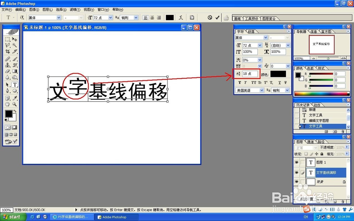Open tracking value dropdown in Character panel
The height and width of the screenshot is (221, 354).
coord(288,66)
